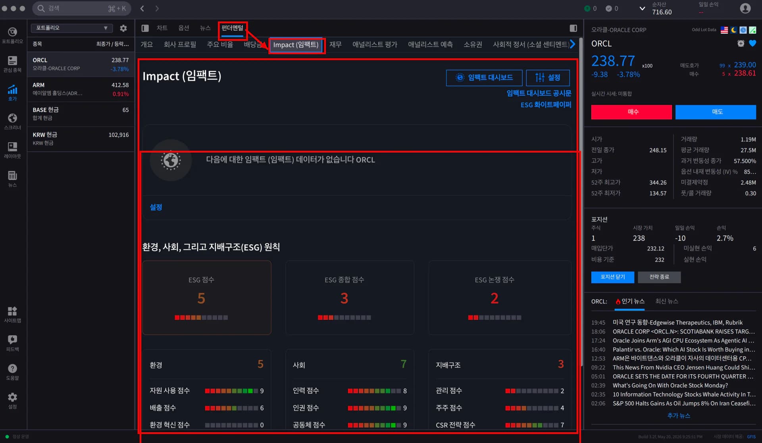Viewport: 762px width, 443px height.
Task: Select the ESG 점수 card
Action: 207,298
